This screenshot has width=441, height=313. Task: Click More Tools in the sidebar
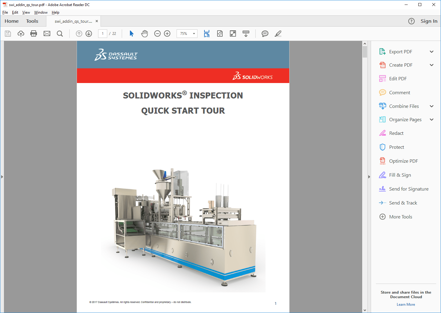pos(400,217)
